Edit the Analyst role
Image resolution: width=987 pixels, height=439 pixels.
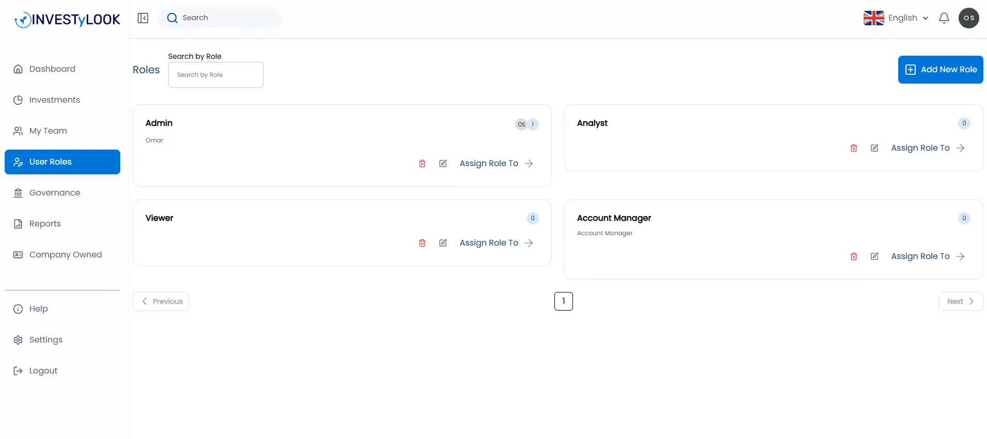click(x=874, y=148)
